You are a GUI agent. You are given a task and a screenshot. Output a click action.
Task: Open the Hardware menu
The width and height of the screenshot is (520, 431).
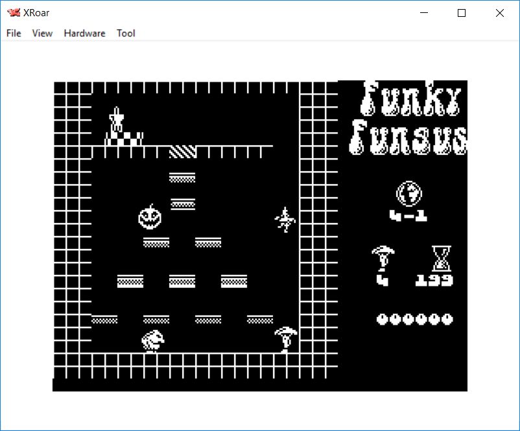(x=84, y=33)
